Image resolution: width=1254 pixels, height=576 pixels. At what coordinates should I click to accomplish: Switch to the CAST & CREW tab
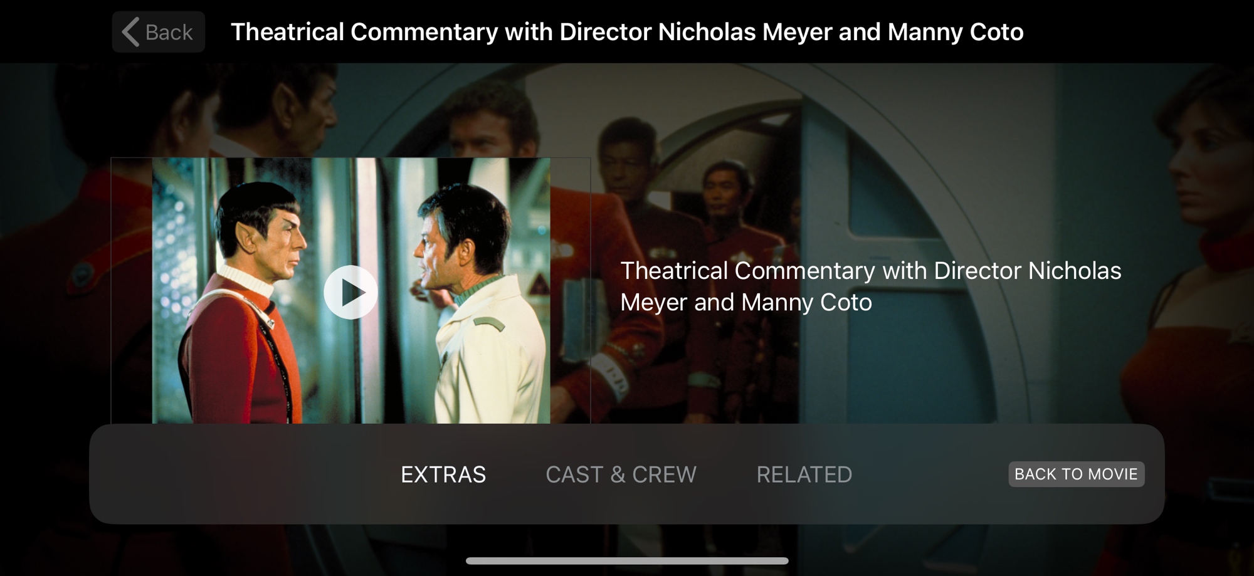(621, 474)
